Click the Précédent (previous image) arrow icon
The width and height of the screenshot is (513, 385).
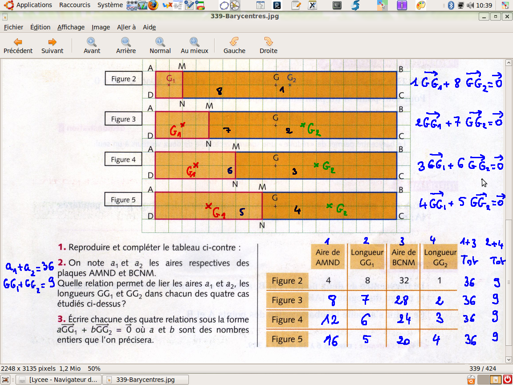point(18,42)
